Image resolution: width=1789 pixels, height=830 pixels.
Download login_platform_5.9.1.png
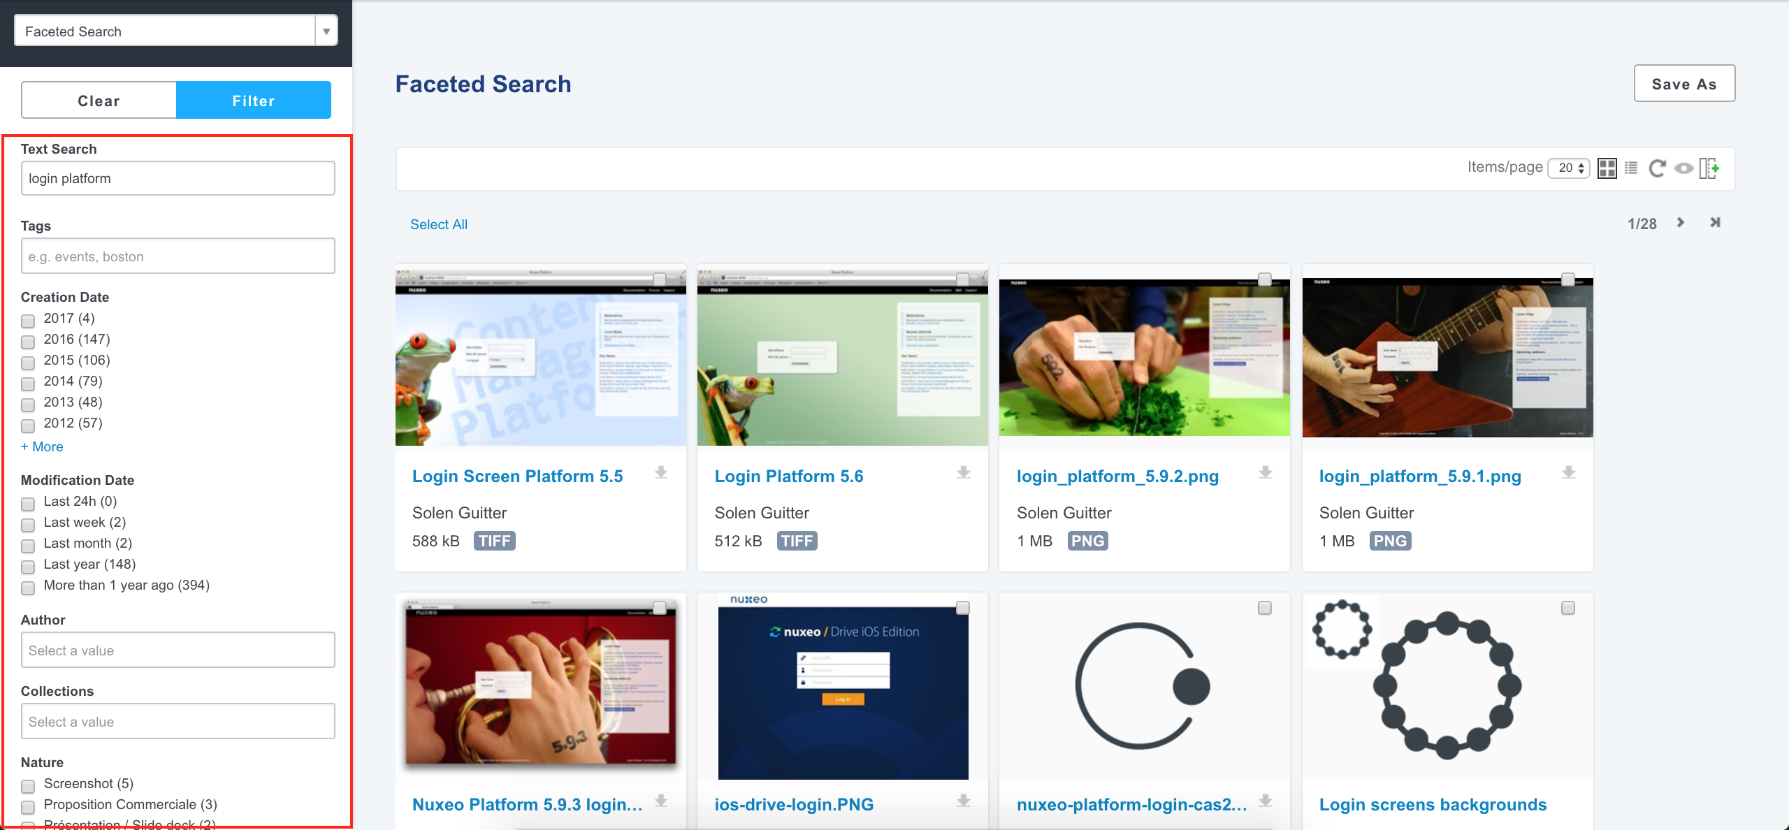tap(1569, 473)
